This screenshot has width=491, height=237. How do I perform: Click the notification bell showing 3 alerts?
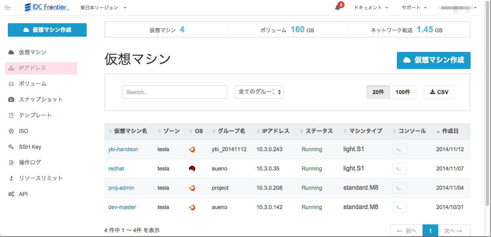coord(337,7)
